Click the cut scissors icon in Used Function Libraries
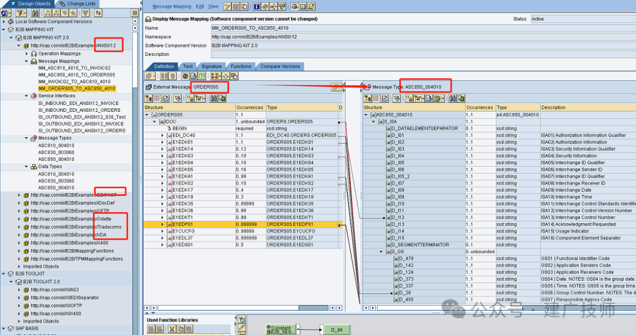636x335 pixels. pos(172,329)
